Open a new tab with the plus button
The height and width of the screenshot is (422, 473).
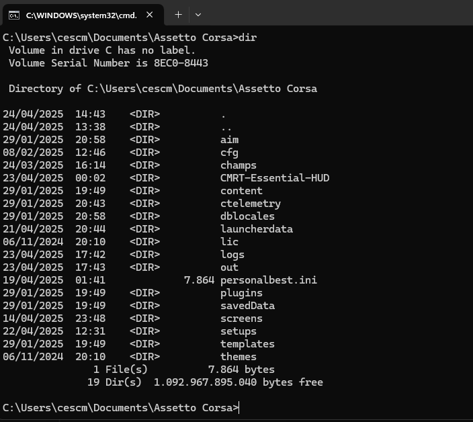178,15
